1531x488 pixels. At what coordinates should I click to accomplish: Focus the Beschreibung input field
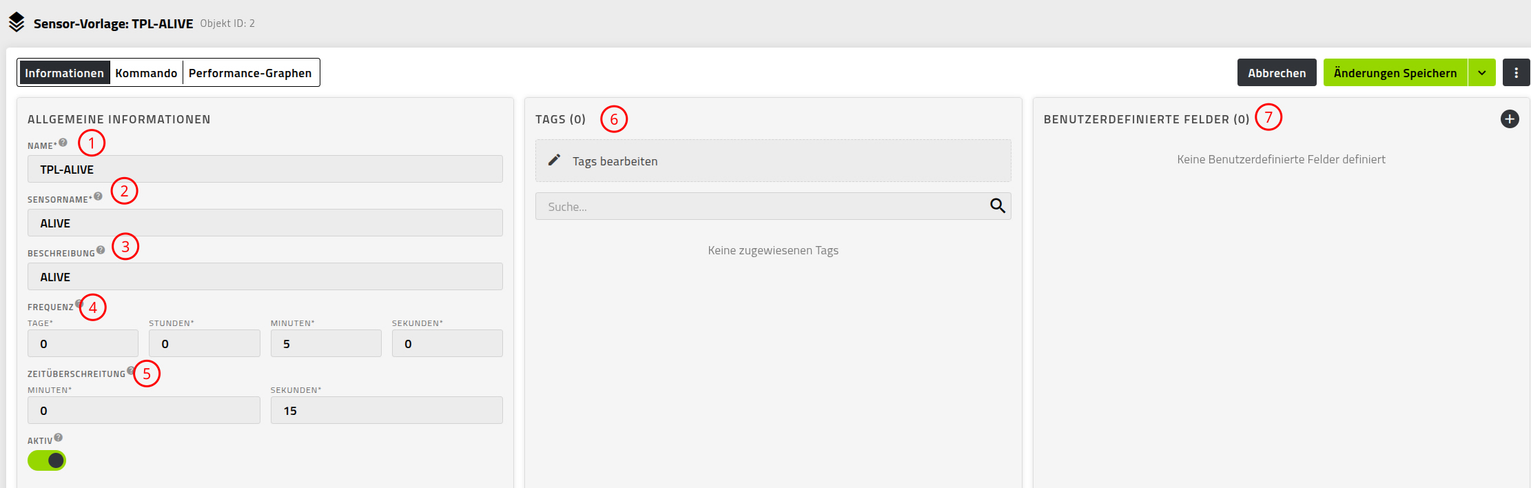(x=265, y=276)
